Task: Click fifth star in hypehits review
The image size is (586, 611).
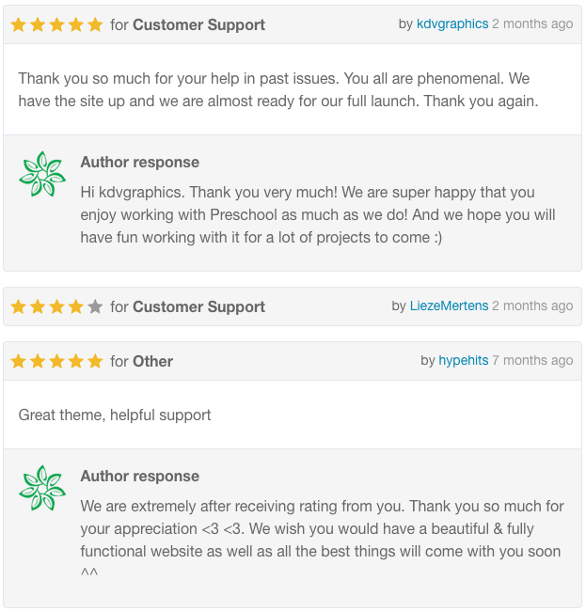Action: tap(95, 361)
